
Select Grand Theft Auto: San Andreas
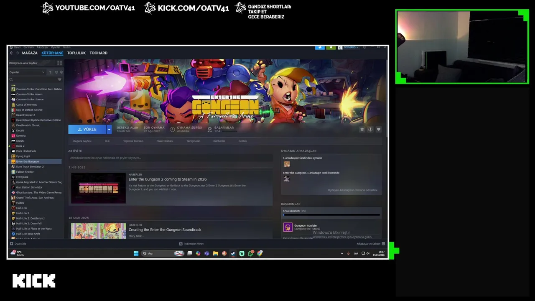[x=35, y=198]
